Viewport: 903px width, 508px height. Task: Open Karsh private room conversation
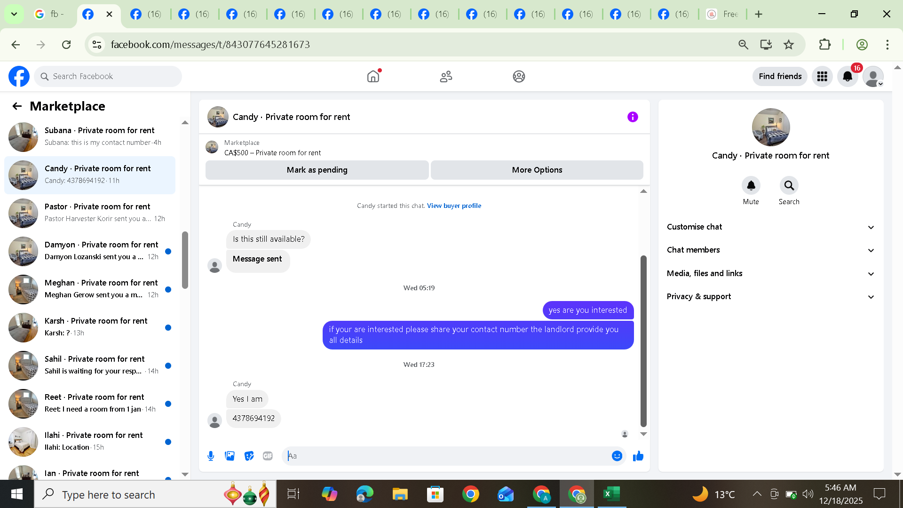(89, 327)
